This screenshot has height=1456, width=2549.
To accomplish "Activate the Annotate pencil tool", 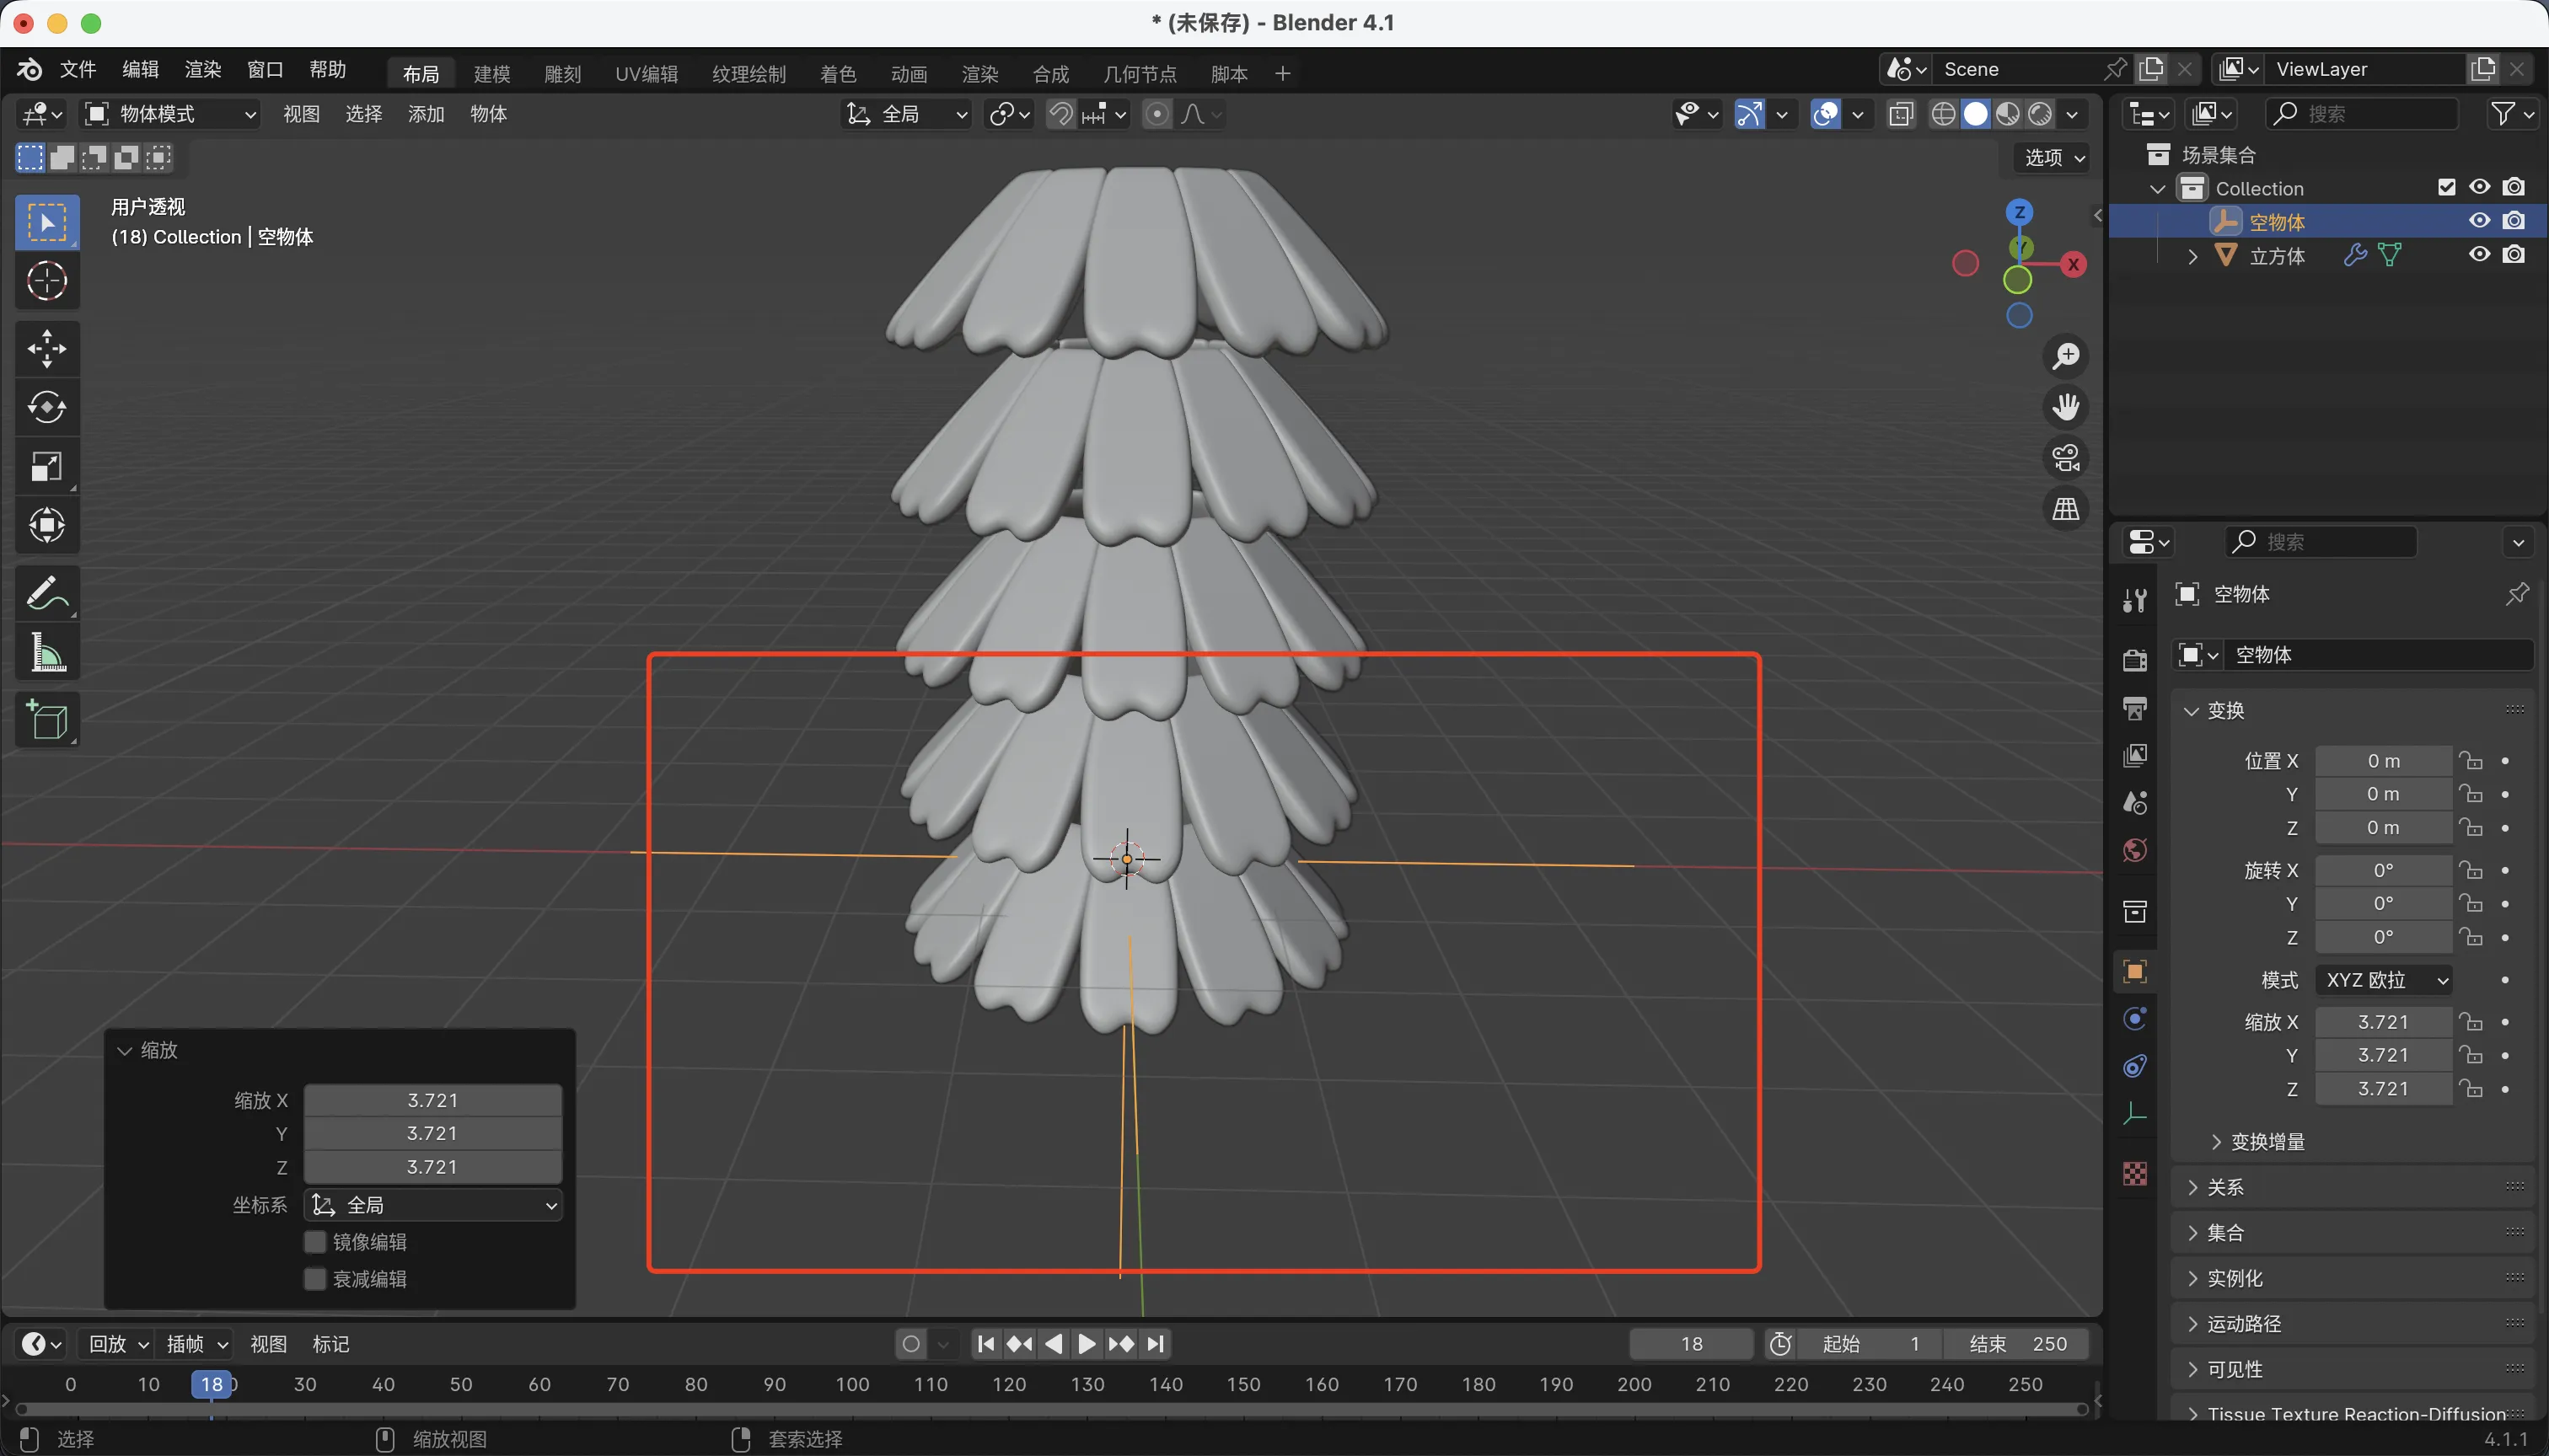I will 47,593.
